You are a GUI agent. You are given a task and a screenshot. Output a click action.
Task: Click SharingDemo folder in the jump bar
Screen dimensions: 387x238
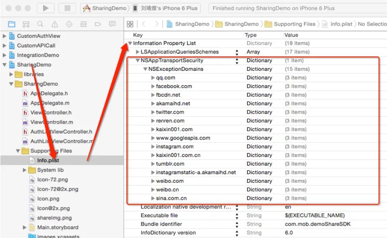[237, 24]
